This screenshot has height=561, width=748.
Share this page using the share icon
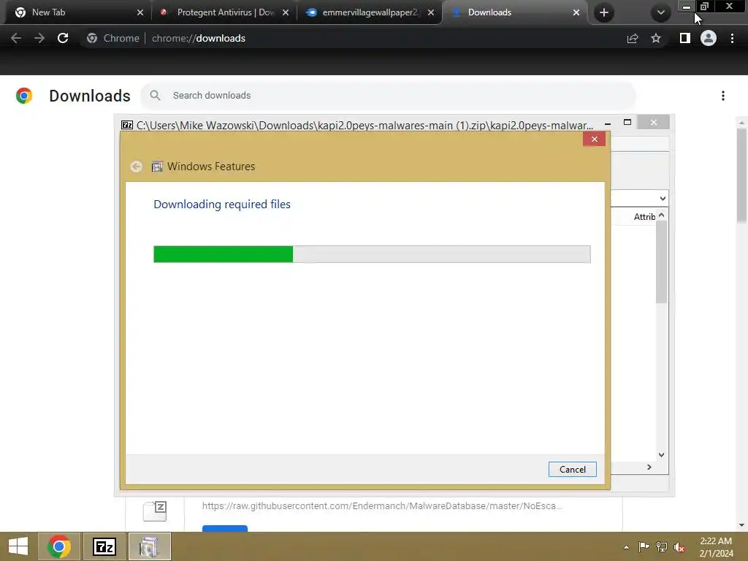(633, 38)
